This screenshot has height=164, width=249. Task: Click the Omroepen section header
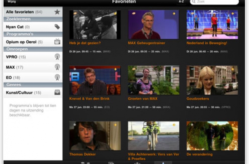33,49
